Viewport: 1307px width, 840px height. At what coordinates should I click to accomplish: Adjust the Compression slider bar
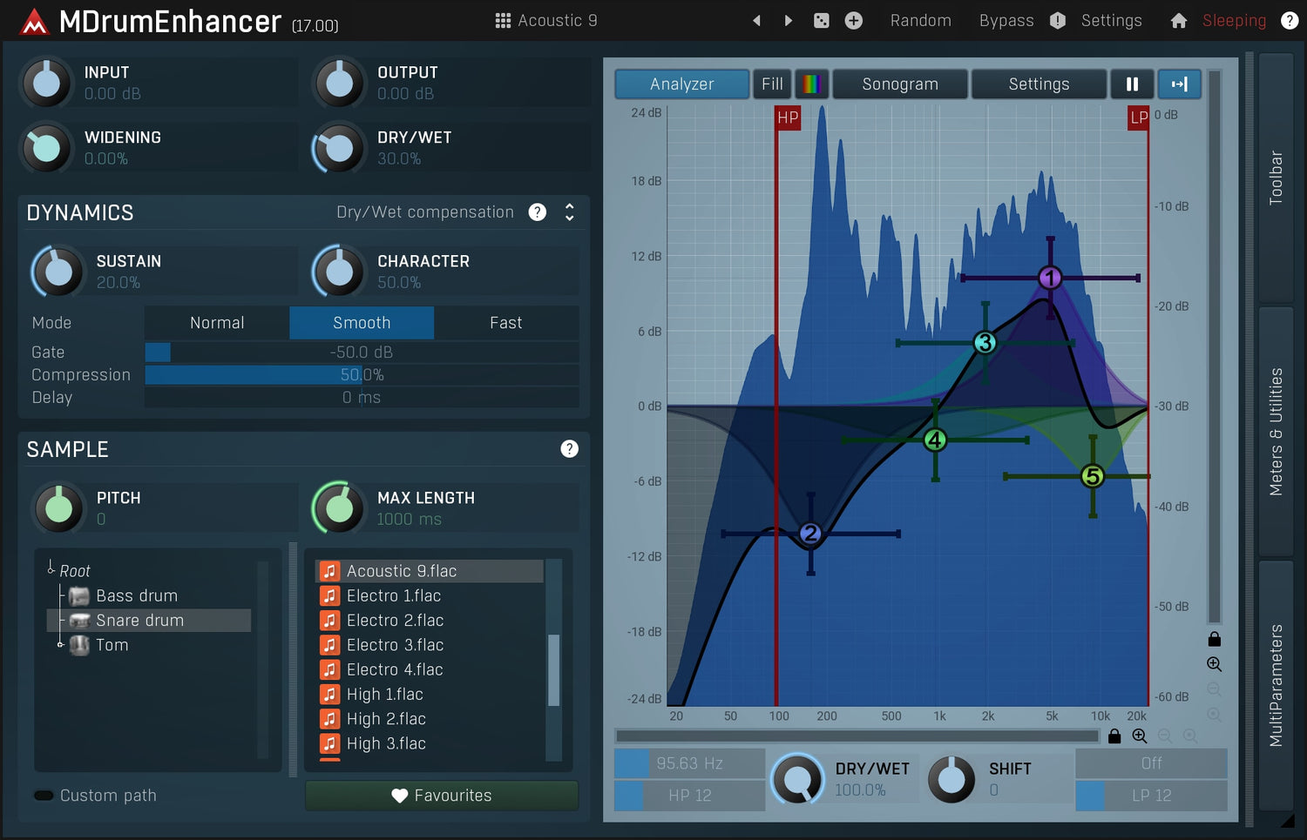tap(362, 375)
